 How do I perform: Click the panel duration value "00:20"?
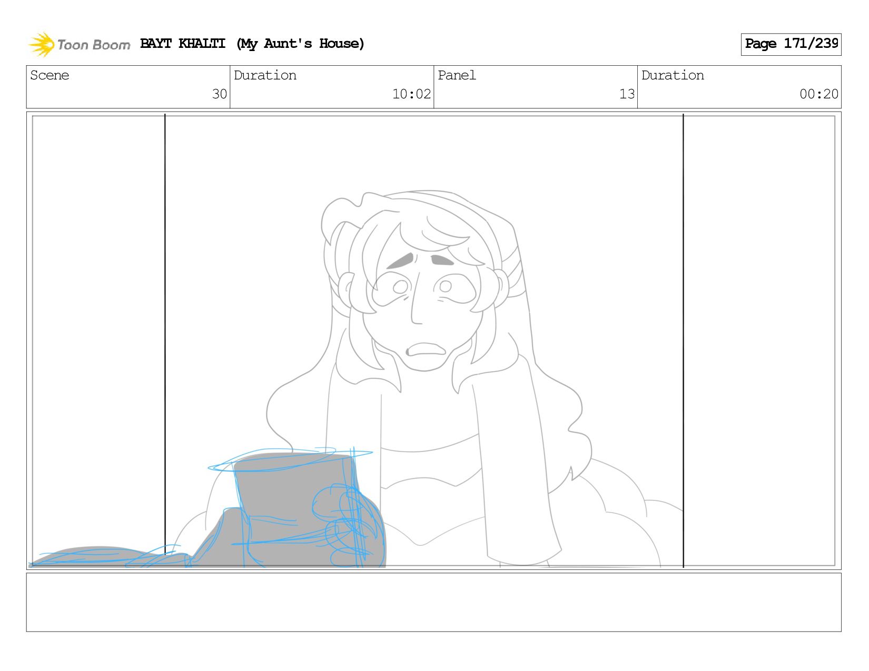pyautogui.click(x=819, y=94)
